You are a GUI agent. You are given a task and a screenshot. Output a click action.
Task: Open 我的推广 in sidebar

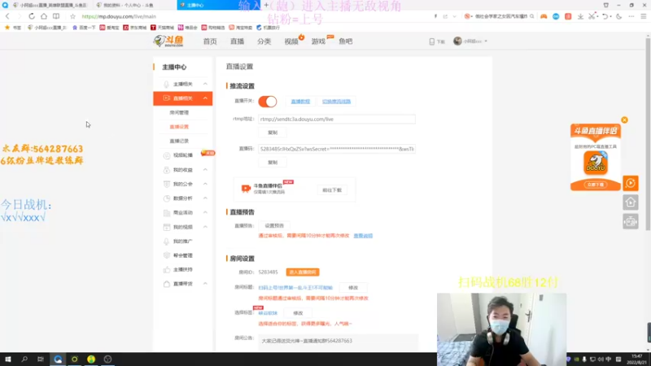point(182,241)
